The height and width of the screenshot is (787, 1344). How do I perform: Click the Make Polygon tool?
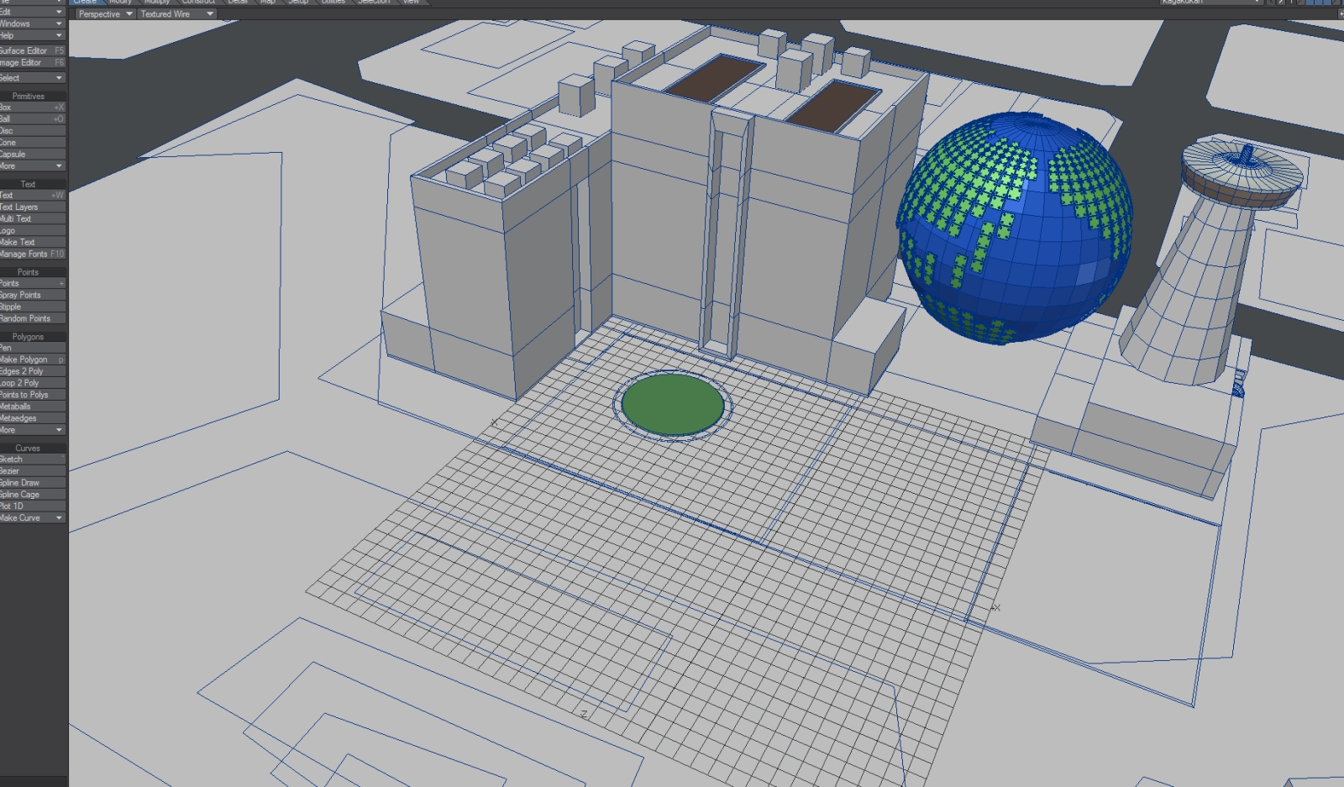coord(29,359)
